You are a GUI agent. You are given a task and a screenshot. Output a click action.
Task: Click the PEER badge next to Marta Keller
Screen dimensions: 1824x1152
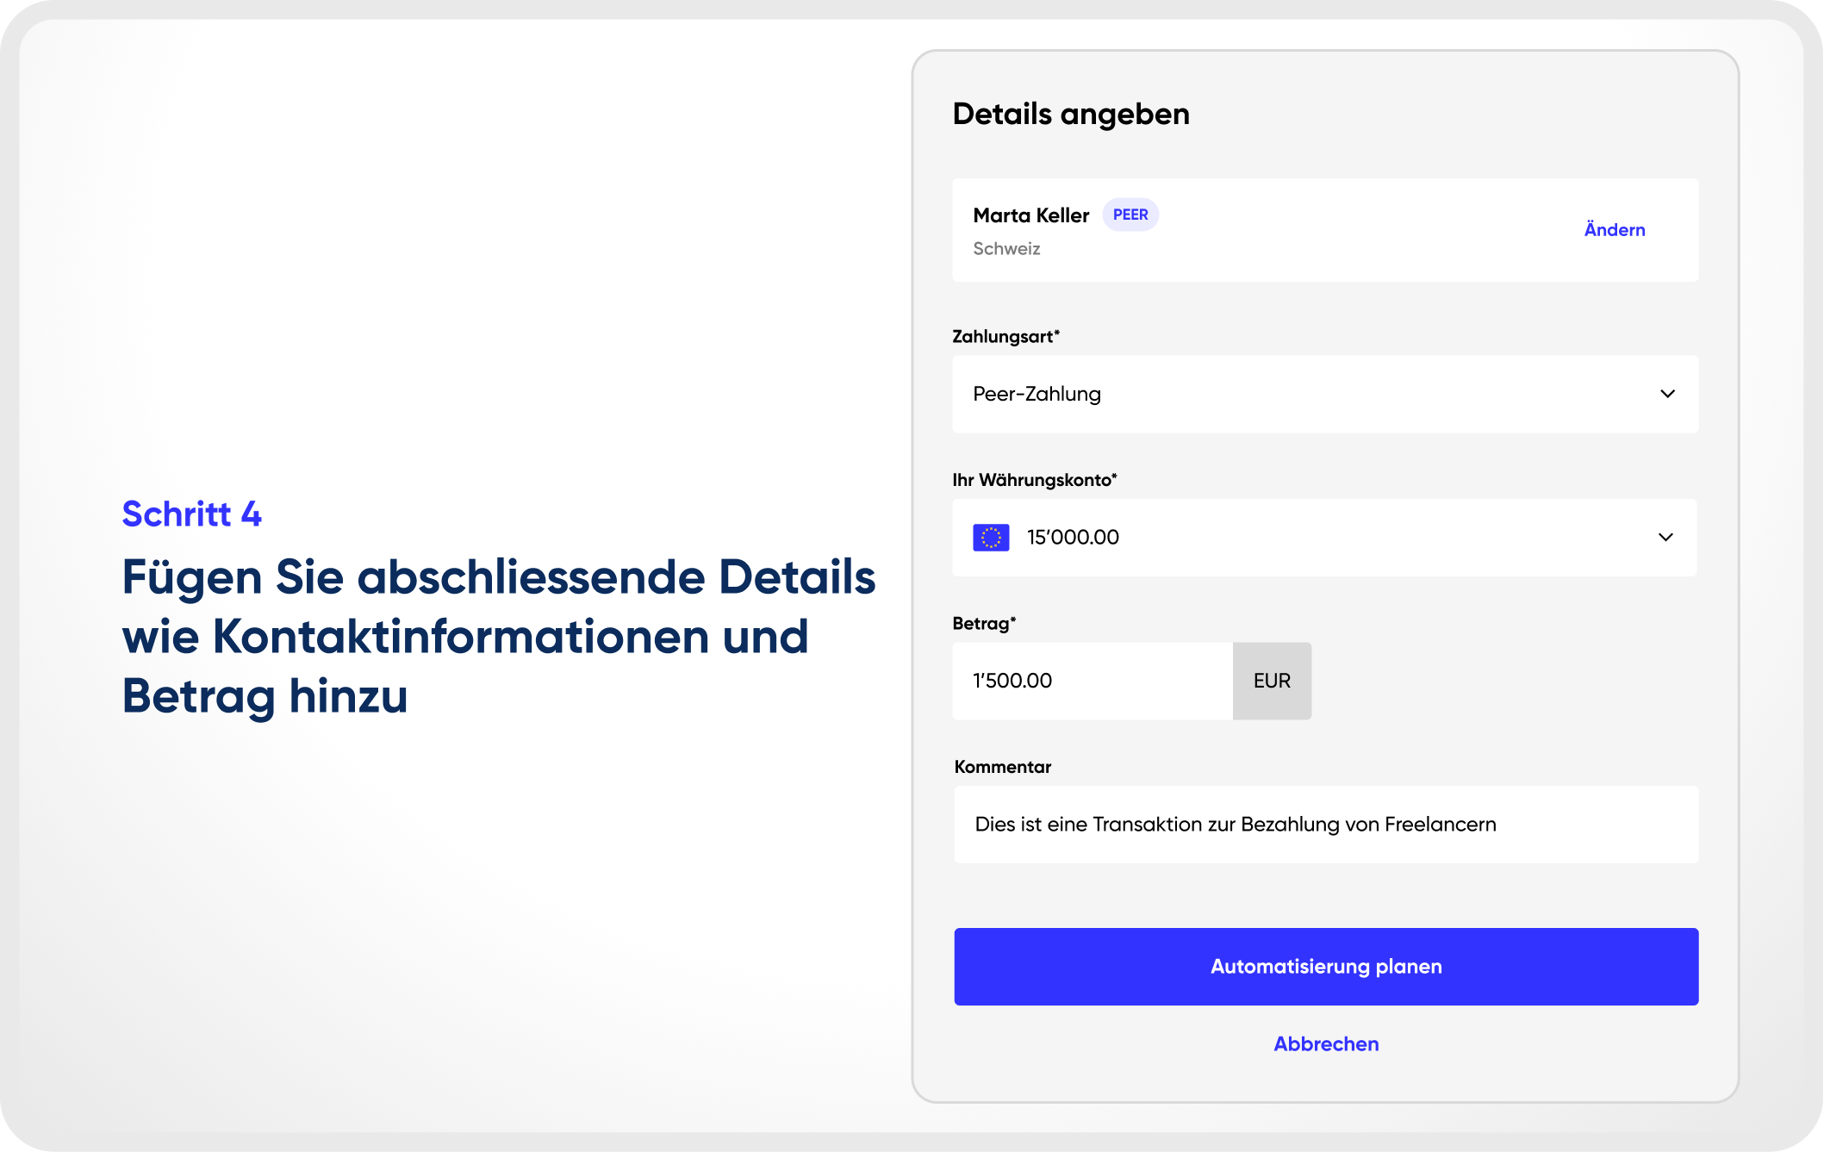pyautogui.click(x=1130, y=215)
